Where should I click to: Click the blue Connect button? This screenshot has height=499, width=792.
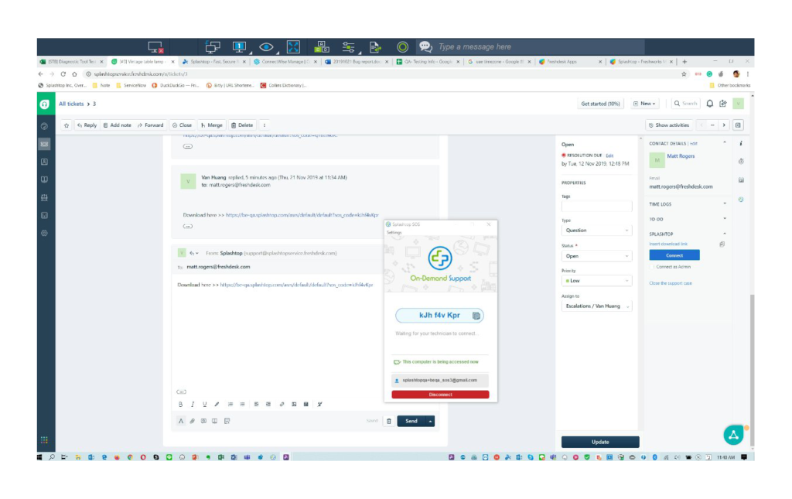674,255
